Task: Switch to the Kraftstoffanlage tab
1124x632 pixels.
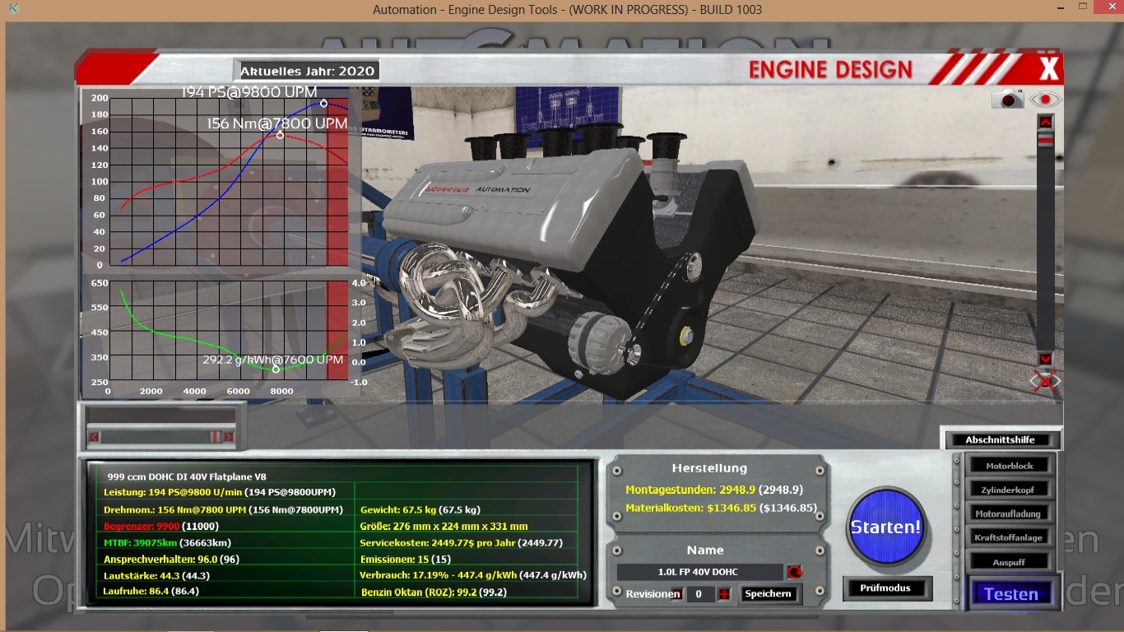Action: (x=1010, y=537)
